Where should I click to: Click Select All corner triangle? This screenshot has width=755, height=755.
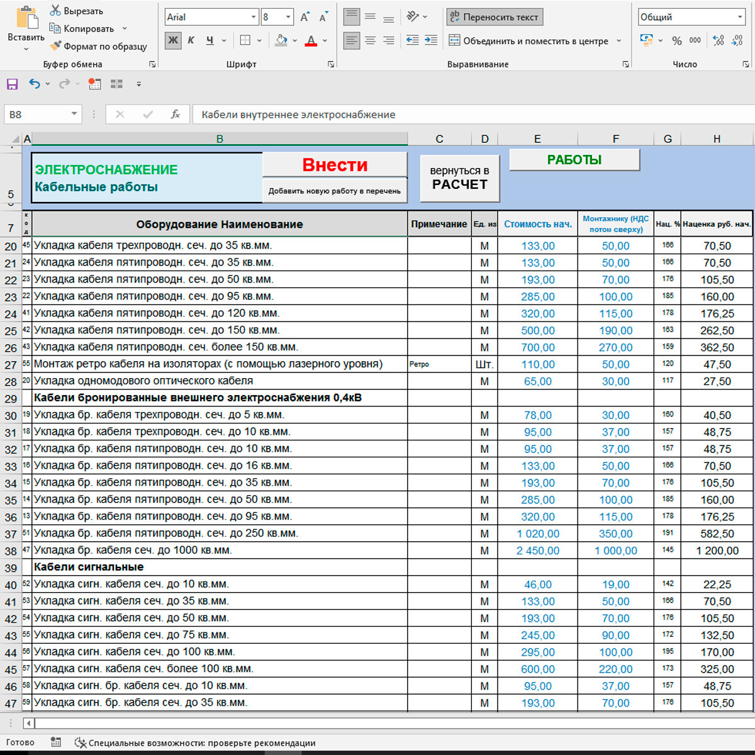(16, 139)
